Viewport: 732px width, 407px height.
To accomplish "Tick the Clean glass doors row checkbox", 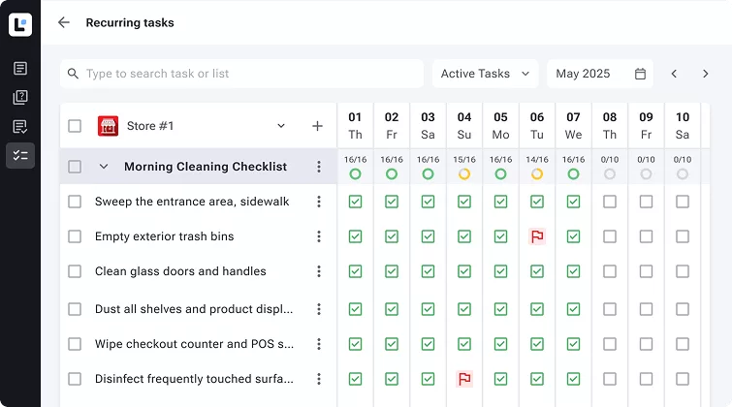I will (75, 271).
